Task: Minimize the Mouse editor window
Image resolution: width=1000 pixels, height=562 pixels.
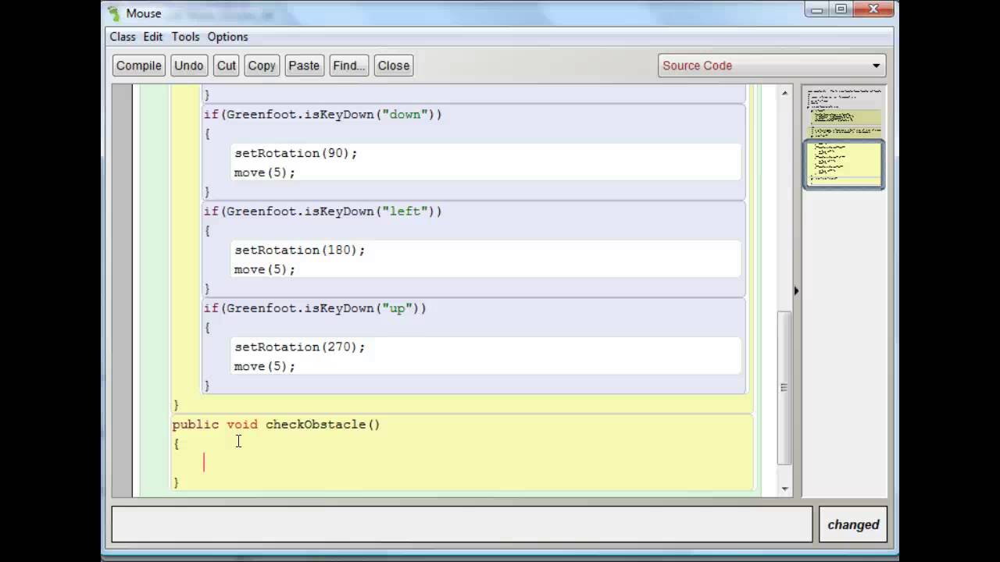Action: pyautogui.click(x=817, y=9)
